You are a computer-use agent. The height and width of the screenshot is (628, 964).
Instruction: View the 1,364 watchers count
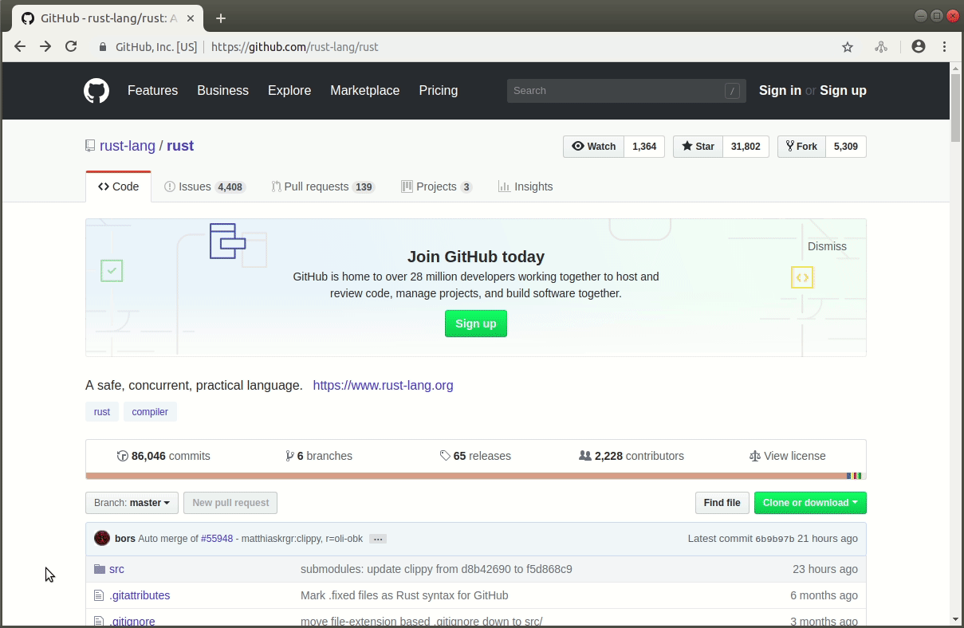coord(644,147)
